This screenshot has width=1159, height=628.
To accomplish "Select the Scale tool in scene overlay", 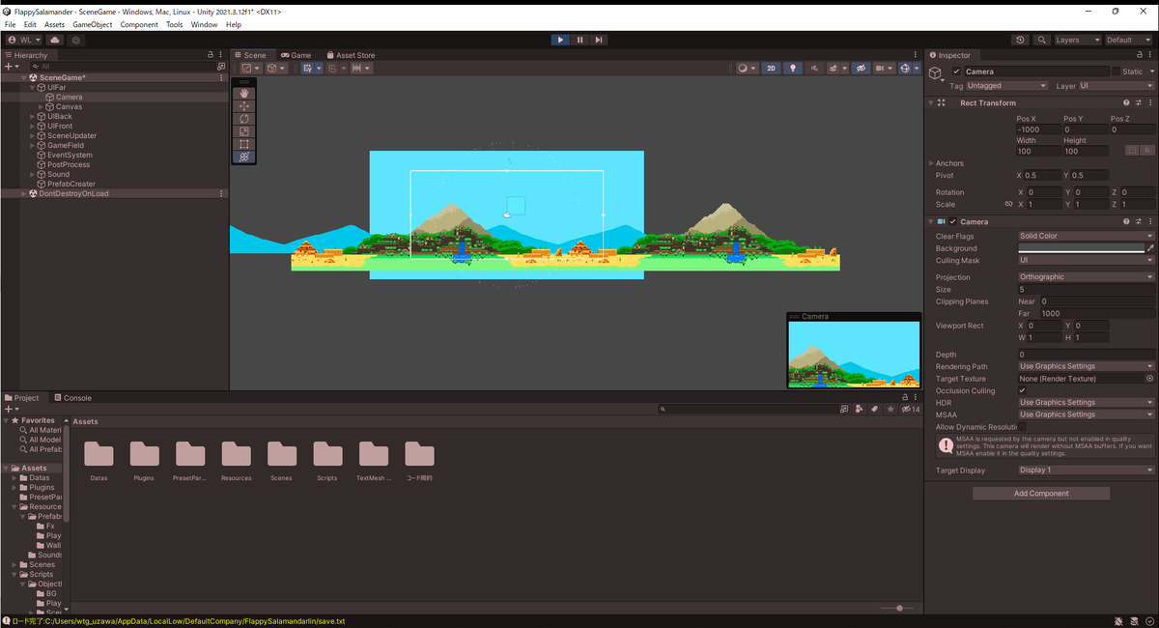I will (x=244, y=131).
